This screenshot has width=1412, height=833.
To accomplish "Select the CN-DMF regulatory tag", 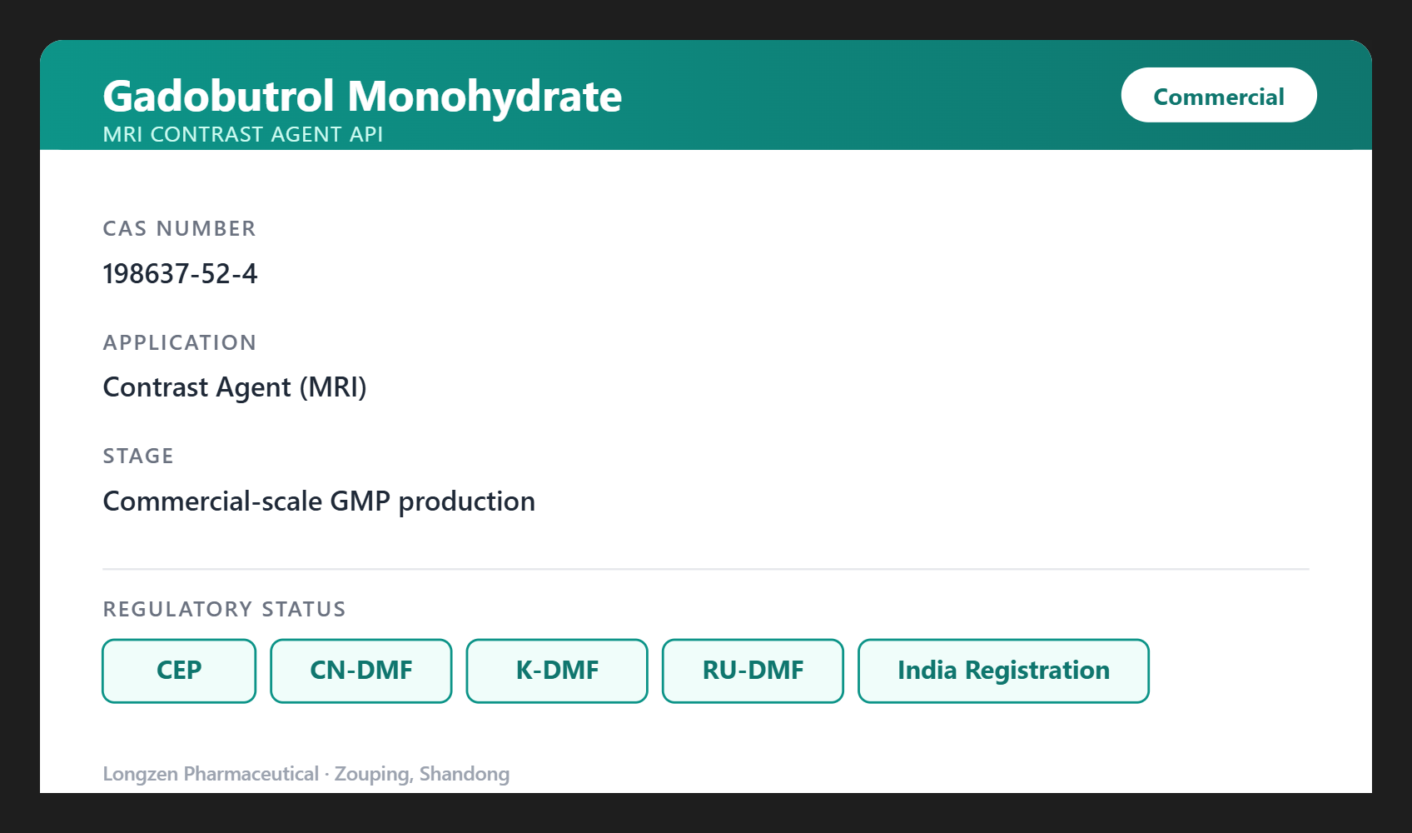I will click(x=361, y=671).
